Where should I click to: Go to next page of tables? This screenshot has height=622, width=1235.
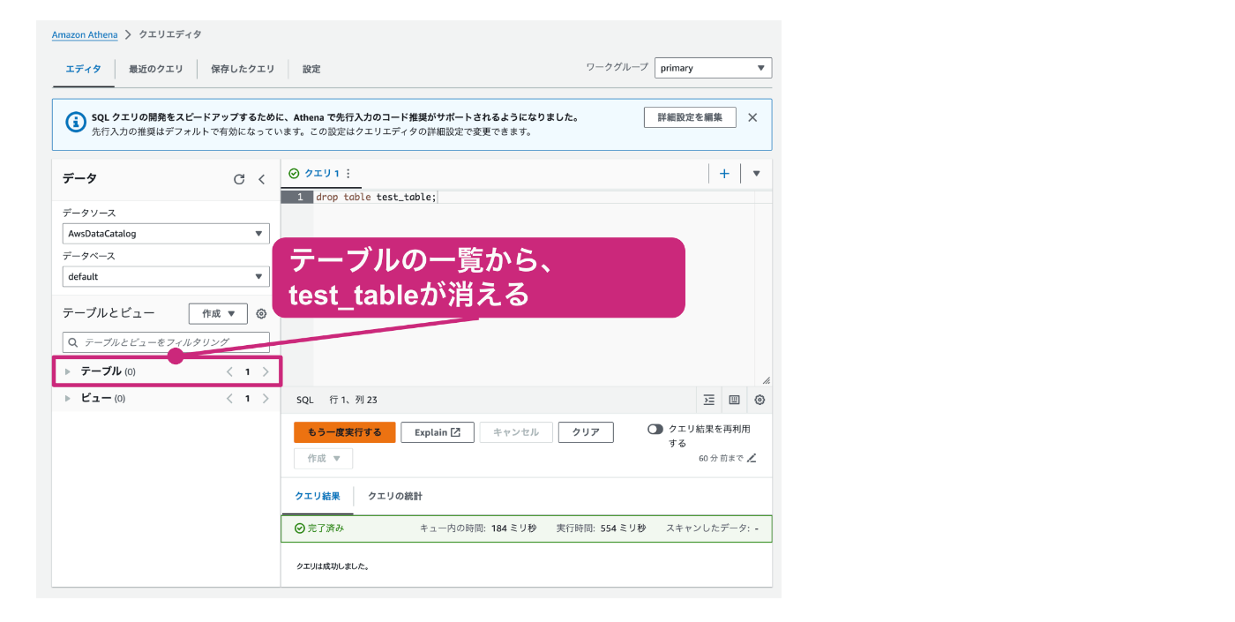click(266, 371)
